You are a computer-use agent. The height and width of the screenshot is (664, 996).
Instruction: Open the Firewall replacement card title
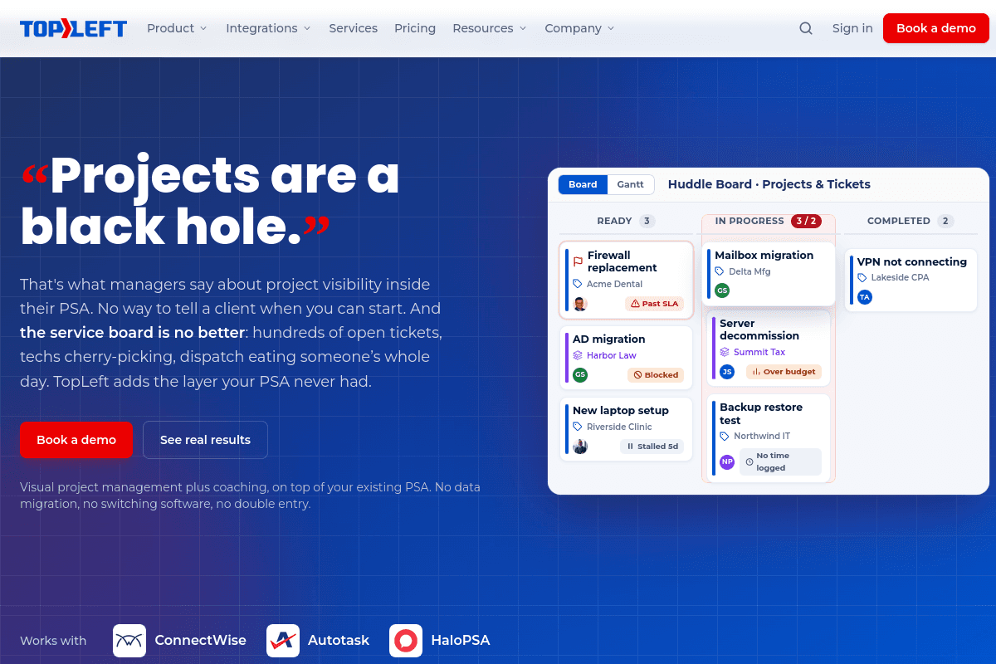coord(622,261)
